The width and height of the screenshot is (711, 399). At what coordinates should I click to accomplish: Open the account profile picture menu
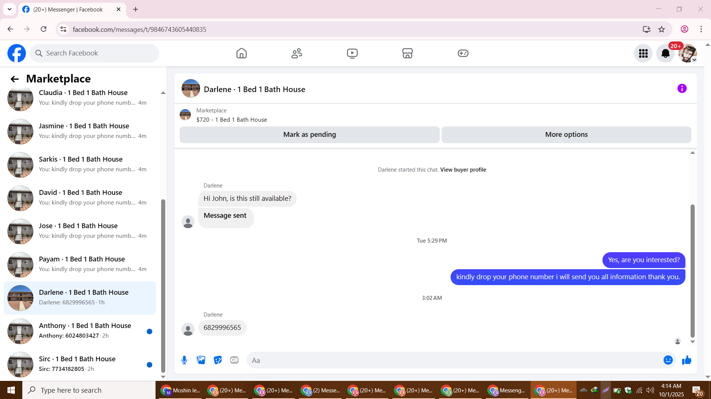click(688, 53)
